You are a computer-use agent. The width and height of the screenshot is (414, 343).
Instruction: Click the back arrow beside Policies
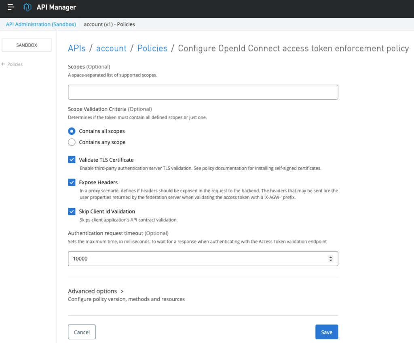[x=4, y=64]
